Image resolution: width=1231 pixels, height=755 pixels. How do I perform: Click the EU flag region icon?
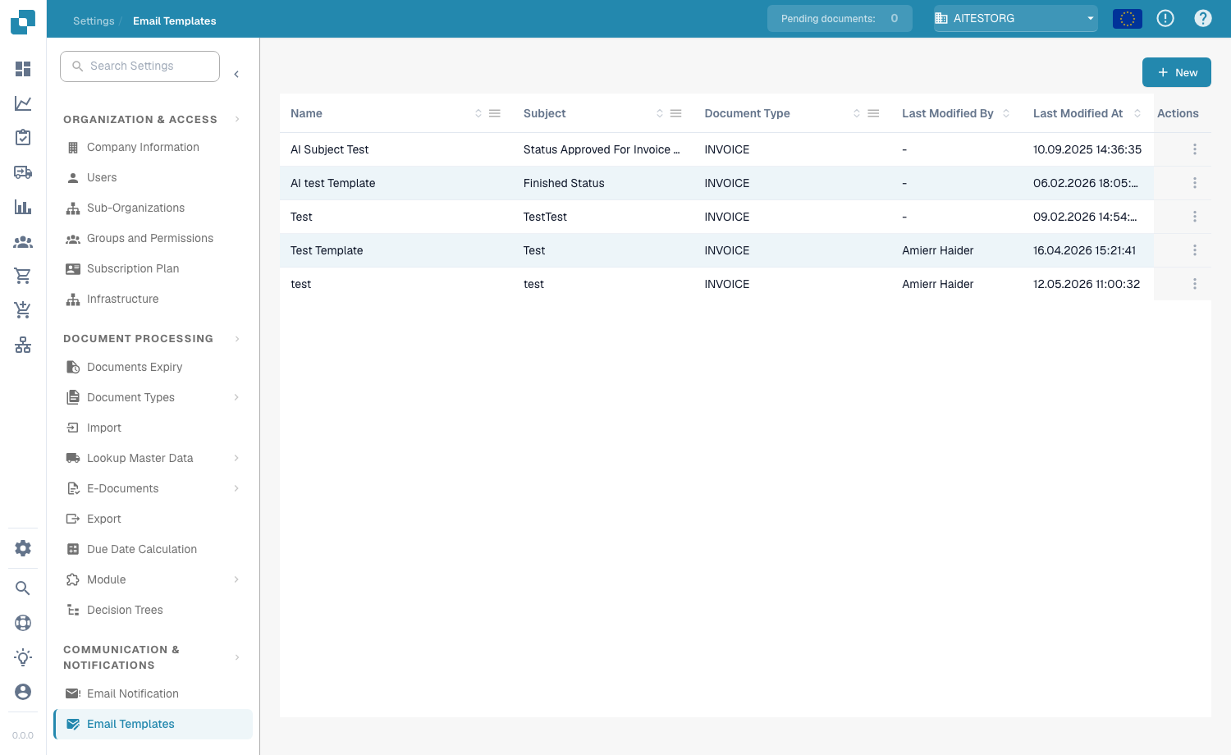pyautogui.click(x=1128, y=18)
